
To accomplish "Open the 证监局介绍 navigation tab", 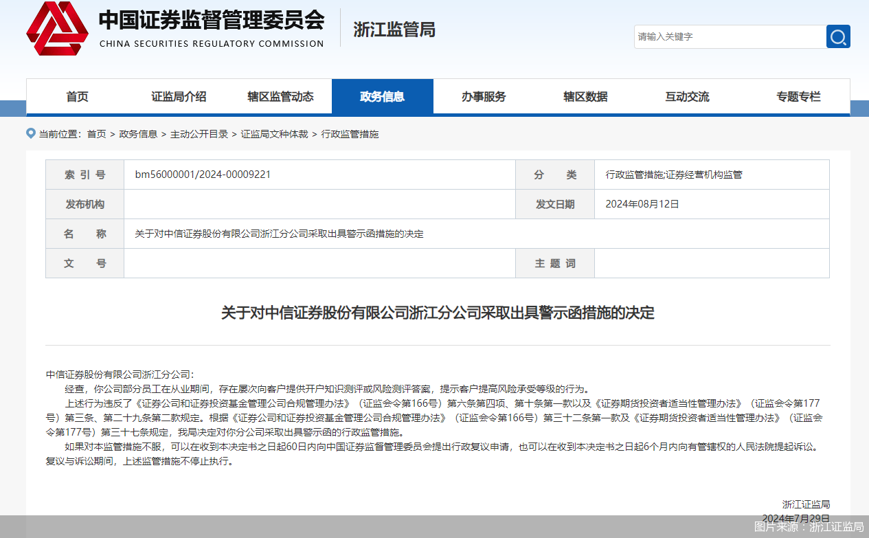I will pos(179,97).
